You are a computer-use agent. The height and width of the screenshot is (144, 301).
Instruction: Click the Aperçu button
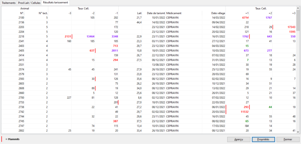(238, 139)
